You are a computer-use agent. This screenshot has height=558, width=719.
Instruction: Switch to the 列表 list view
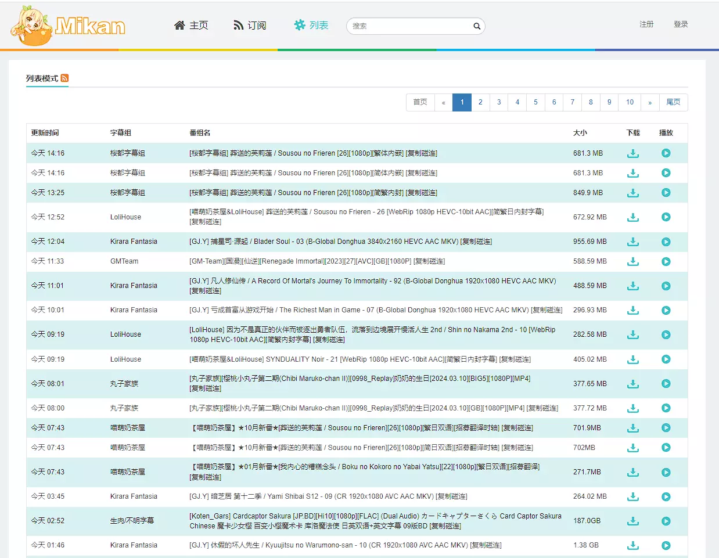[311, 26]
